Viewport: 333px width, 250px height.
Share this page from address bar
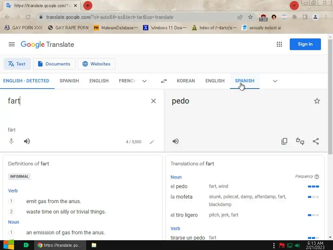tap(240, 17)
